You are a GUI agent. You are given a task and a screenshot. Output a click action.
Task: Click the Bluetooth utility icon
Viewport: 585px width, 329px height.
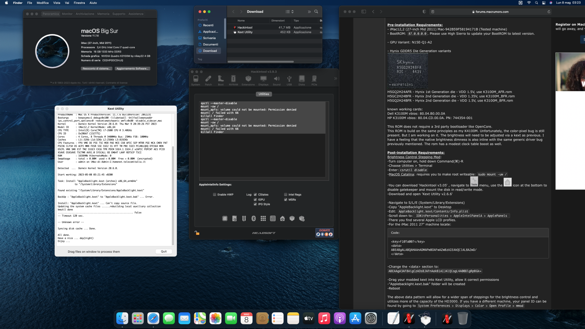pyautogui.click(x=254, y=218)
